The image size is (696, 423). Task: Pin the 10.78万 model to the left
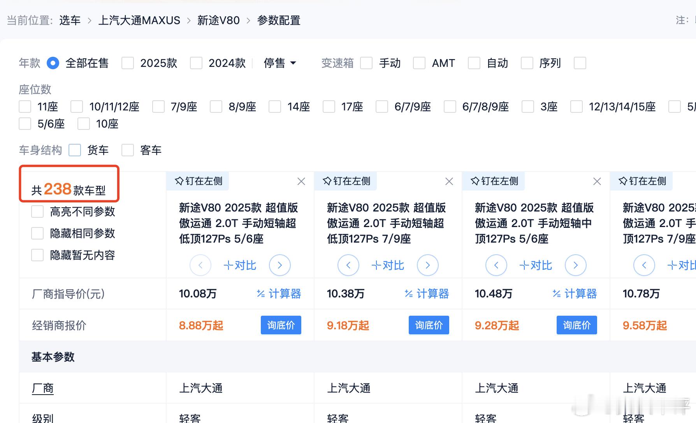point(642,181)
